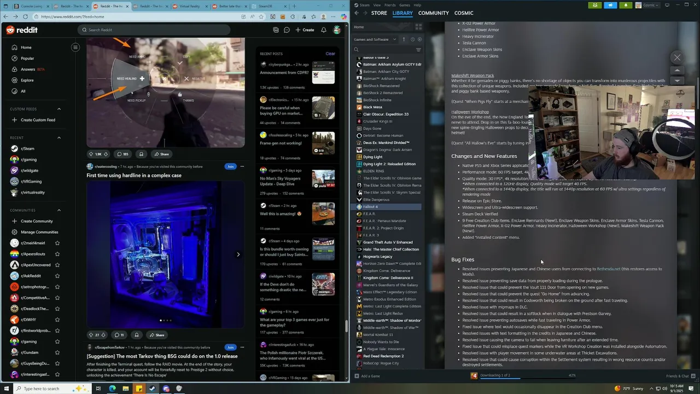Close the Fallout 4 update notes overlay

pyautogui.click(x=677, y=57)
